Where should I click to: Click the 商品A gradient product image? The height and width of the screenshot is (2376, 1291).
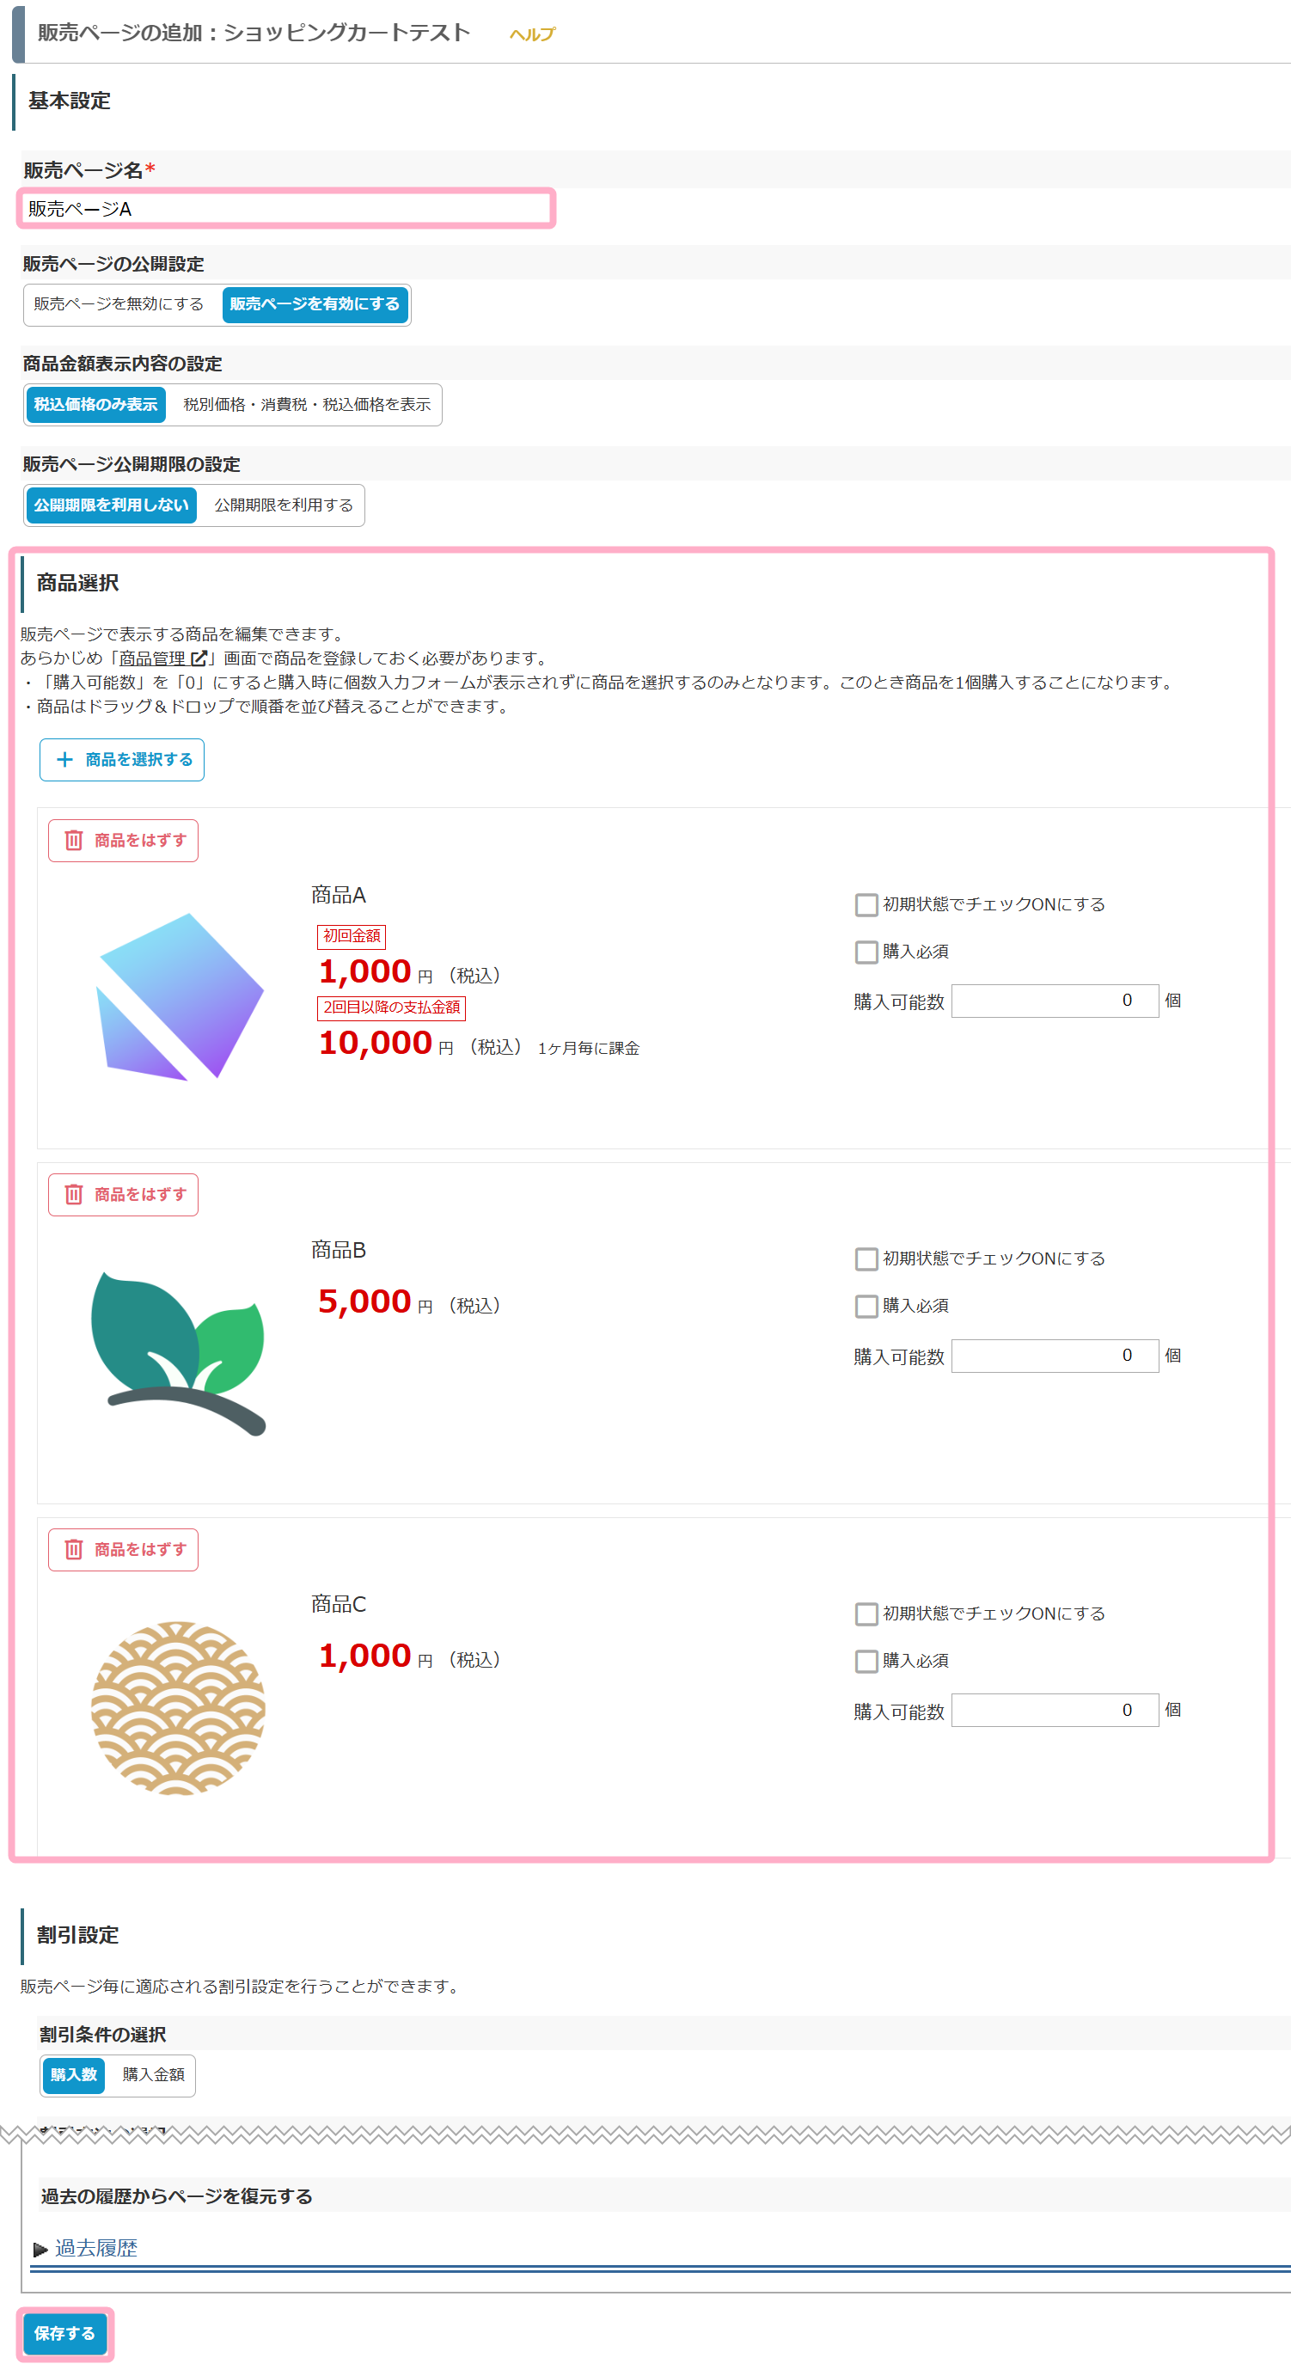pos(179,996)
